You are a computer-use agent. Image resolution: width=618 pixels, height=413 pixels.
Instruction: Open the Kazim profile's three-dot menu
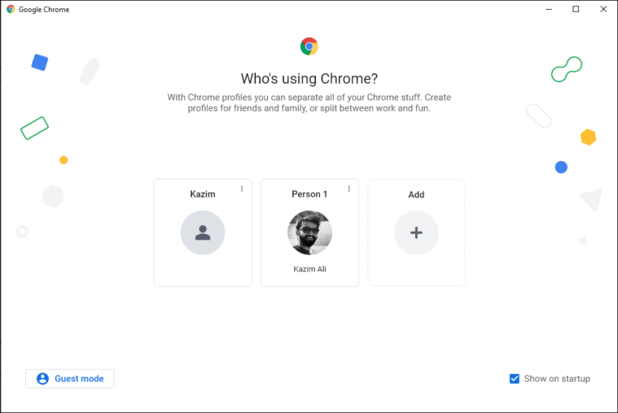[x=242, y=189]
